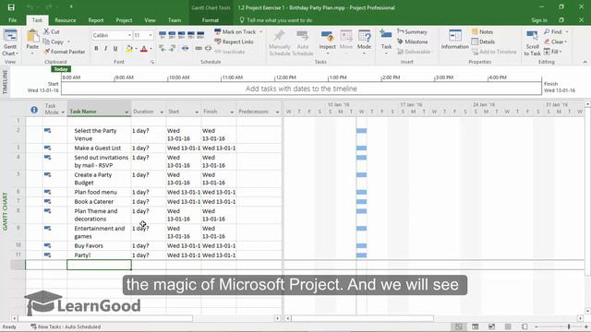This screenshot has width=591, height=332.
Task: Switch to the Resource tab
Action: coord(66,20)
